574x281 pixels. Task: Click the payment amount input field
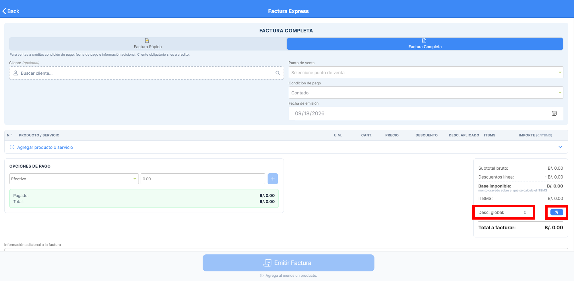(203, 179)
